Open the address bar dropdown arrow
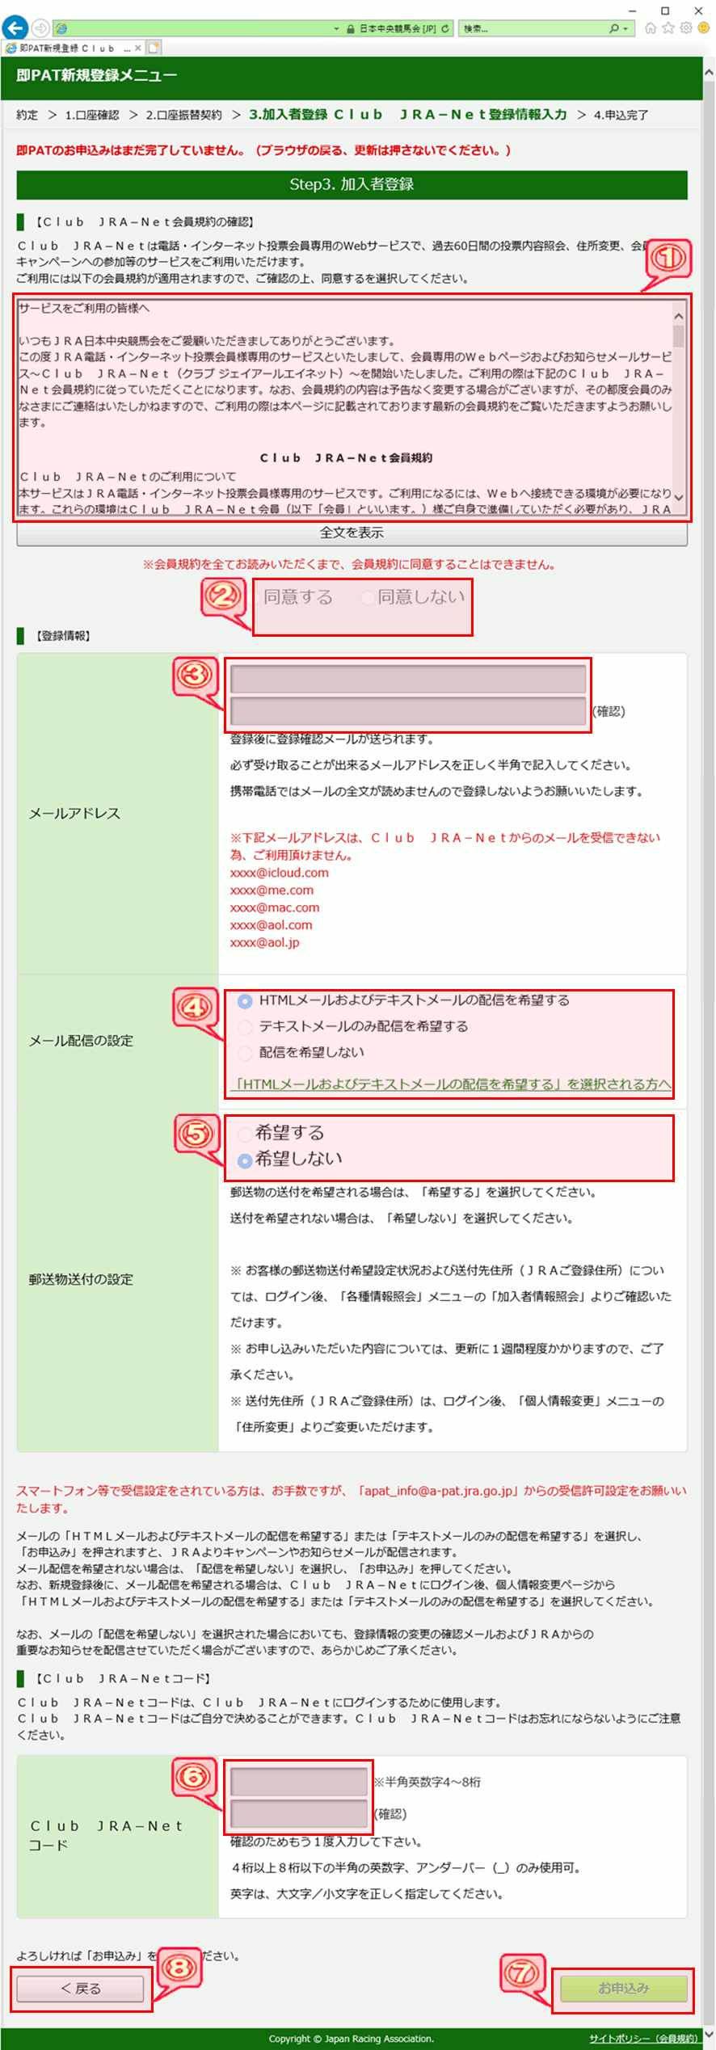716x2050 pixels. click(x=336, y=29)
